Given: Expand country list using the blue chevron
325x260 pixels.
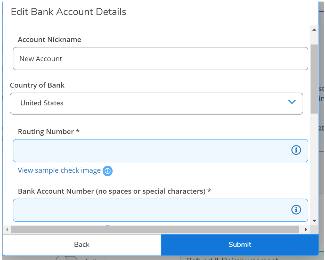Looking at the screenshot, I should [x=292, y=102].
